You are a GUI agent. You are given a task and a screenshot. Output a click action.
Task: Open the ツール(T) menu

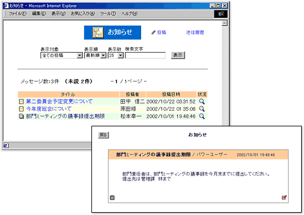(x=108, y=14)
